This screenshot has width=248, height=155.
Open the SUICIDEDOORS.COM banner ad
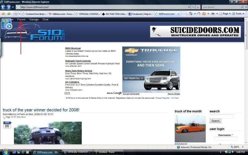tap(195, 32)
